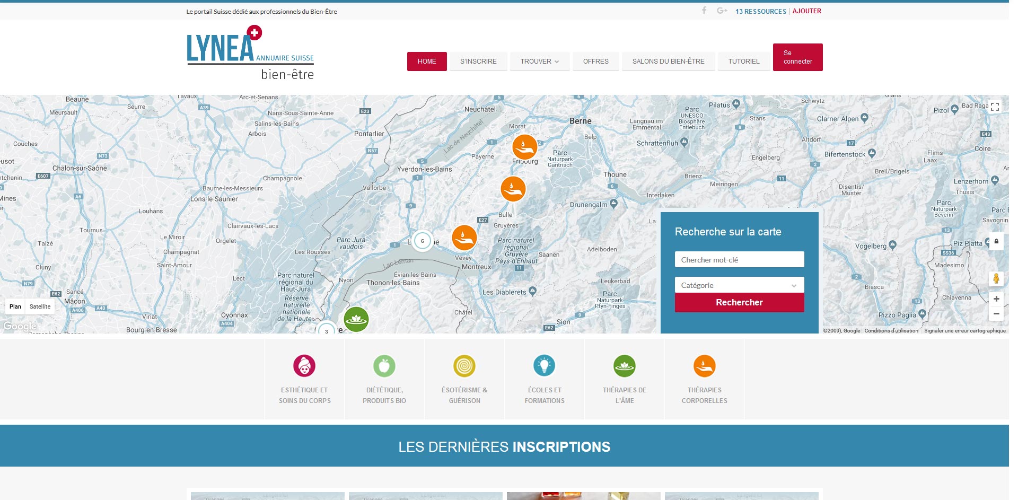Click the Rechercher button
Image resolution: width=1018 pixels, height=500 pixels.
(x=739, y=302)
